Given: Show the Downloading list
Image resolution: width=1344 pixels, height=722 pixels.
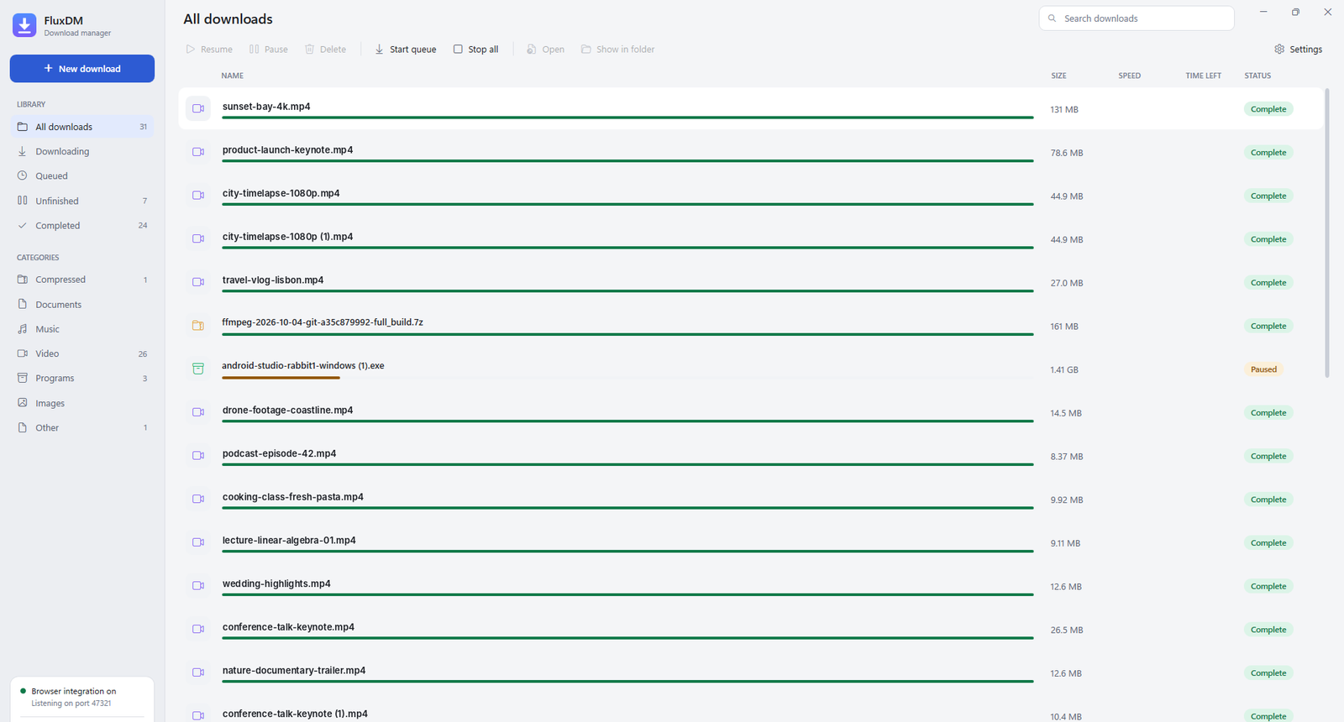Looking at the screenshot, I should [82, 151].
